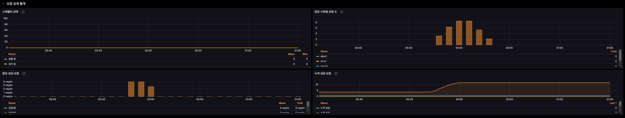Sort 스케줄러 상태 legend by Name header
Image resolution: width=625 pixels, height=118 pixels.
click(x=12, y=54)
